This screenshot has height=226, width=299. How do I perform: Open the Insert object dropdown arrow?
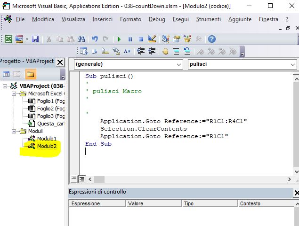point(27,39)
